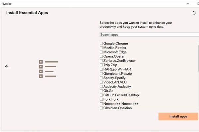199x132 pixels.
Task: Select Opera.Opera for installation
Action: click(101, 56)
